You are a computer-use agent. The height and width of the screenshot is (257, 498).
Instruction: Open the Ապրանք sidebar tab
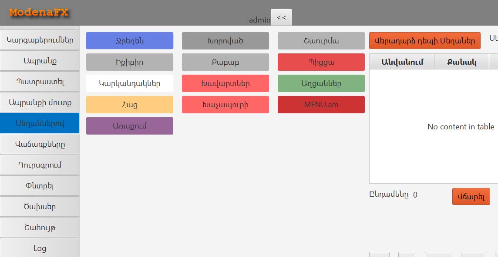(x=40, y=61)
